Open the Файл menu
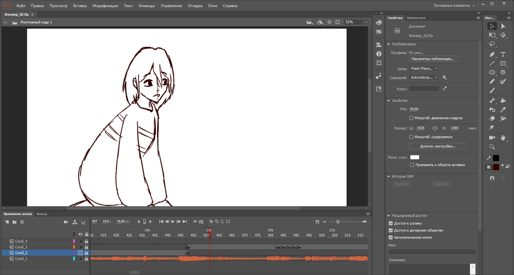 click(x=21, y=6)
